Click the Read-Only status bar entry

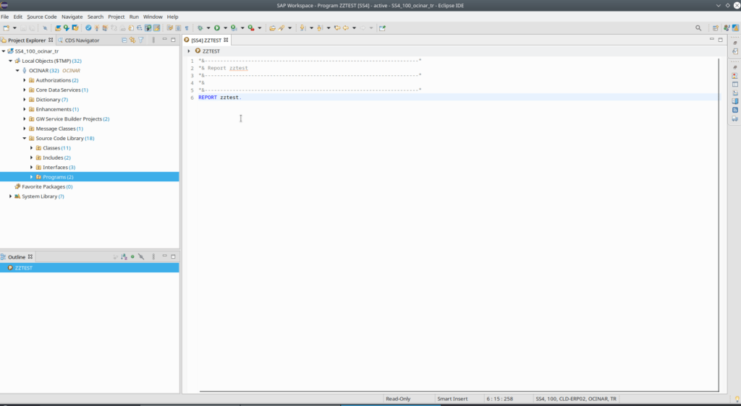click(398, 399)
